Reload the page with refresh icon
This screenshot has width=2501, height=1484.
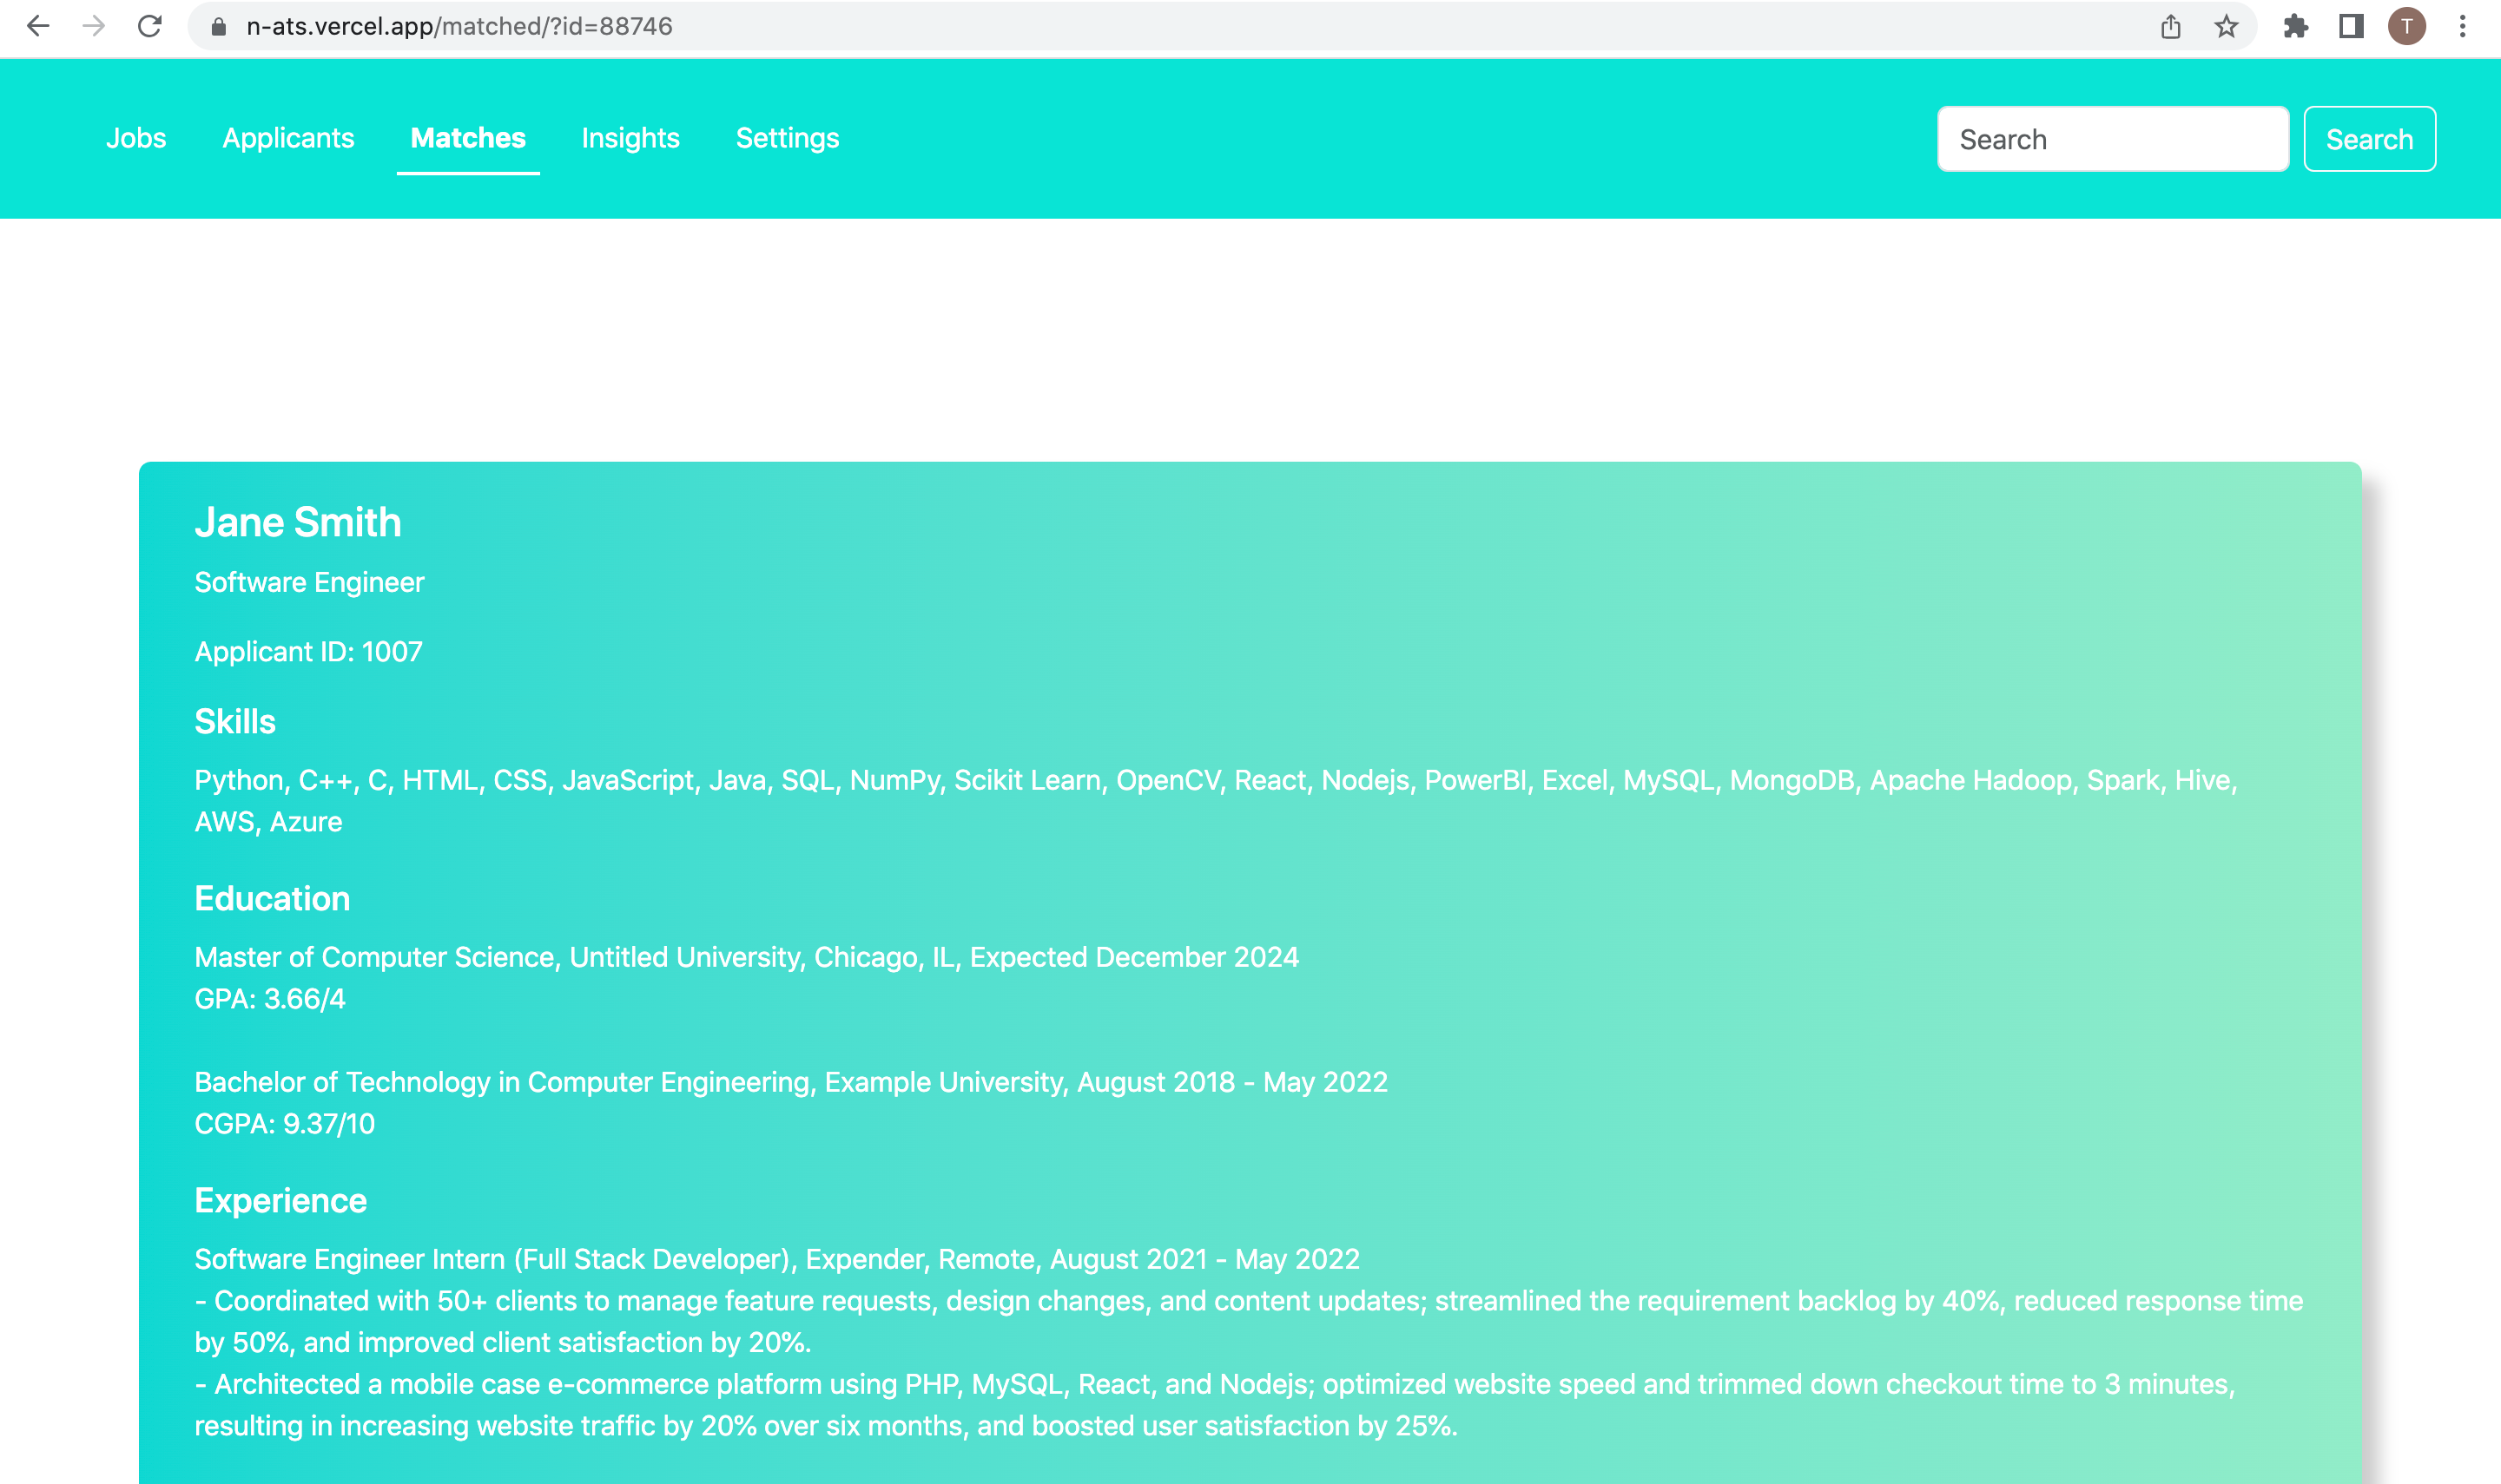150,26
